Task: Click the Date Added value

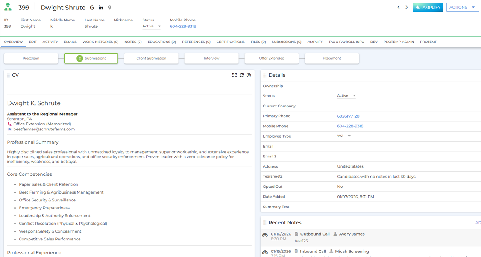Action: pyautogui.click(x=355, y=197)
